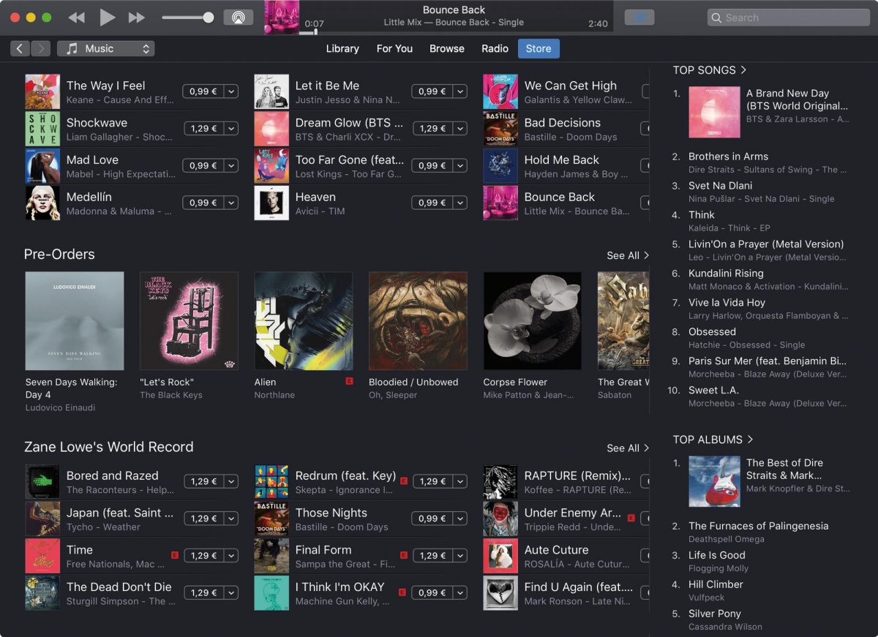
Task: Click the Bounce Back now-playing artwork
Action: point(282,18)
